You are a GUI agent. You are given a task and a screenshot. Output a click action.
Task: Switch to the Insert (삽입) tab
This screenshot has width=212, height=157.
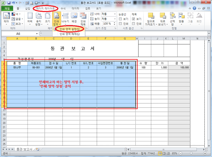tap(28, 8)
